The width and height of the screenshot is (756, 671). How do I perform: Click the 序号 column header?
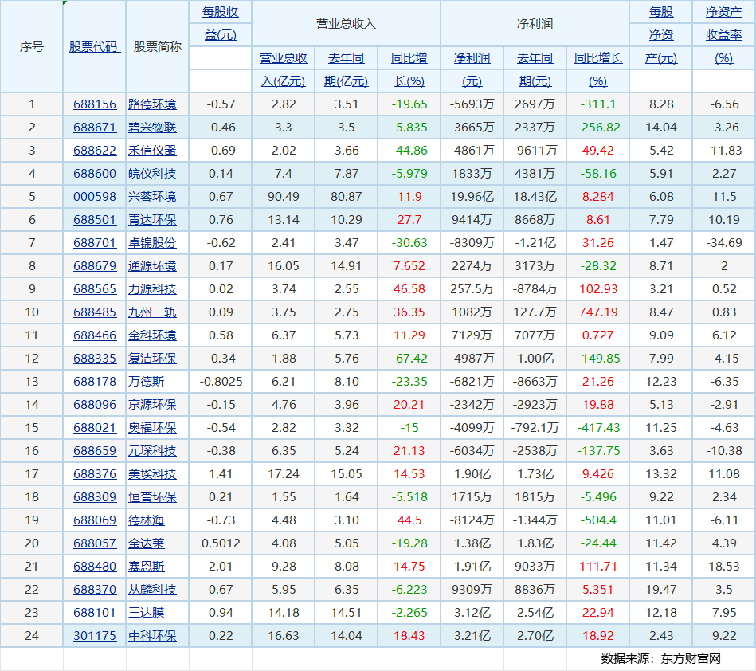pos(32,46)
